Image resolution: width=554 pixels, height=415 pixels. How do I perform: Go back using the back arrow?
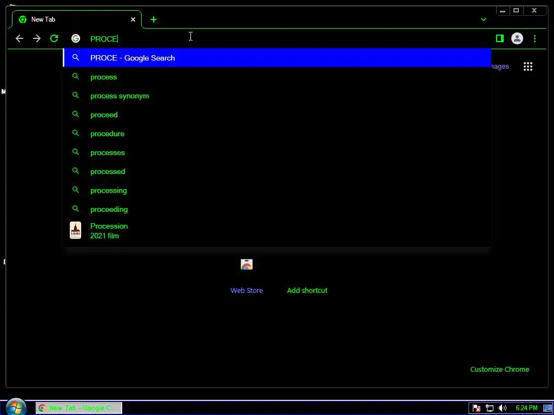19,38
